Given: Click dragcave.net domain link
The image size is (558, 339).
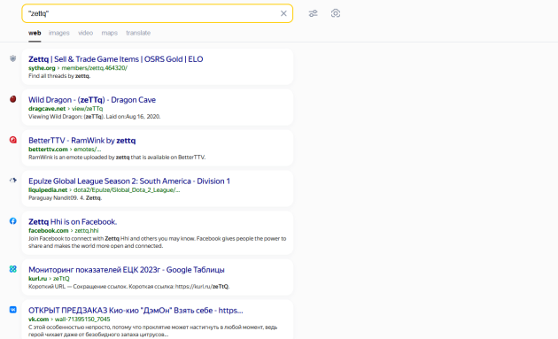Looking at the screenshot, I should click(x=47, y=109).
